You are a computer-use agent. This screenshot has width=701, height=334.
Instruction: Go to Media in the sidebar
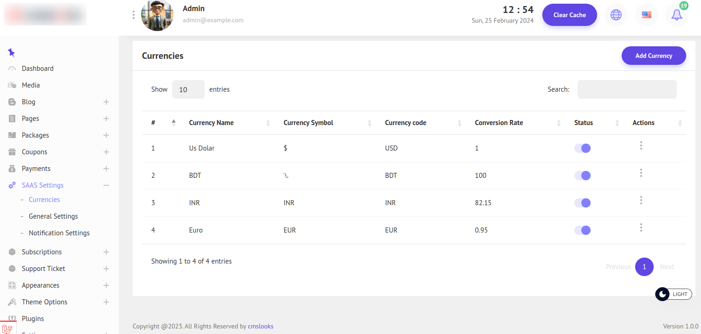click(x=31, y=85)
